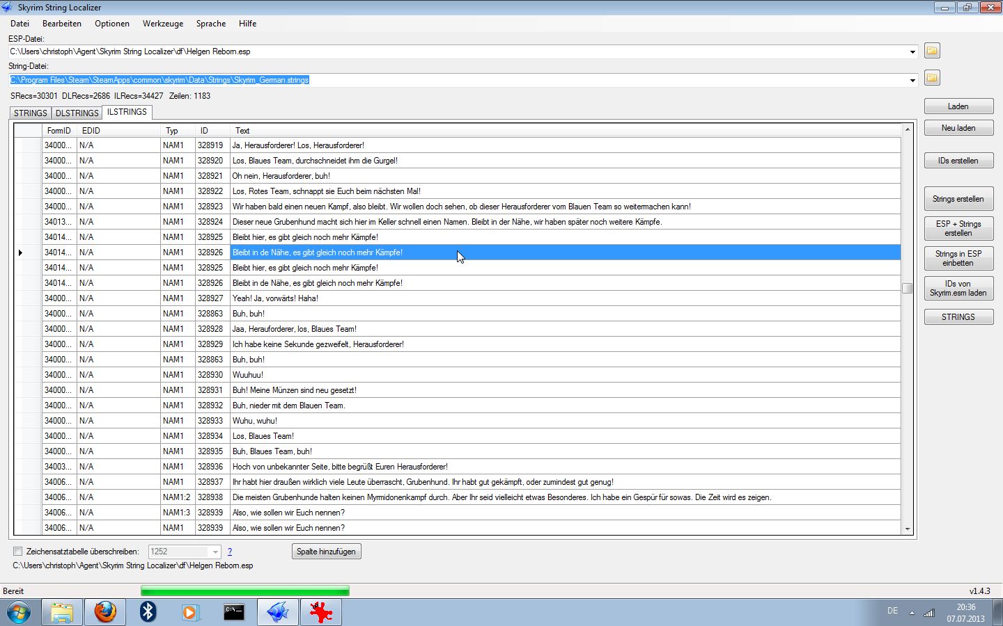Click the ESP-Datei browse folder icon
Screen dimensions: 1003x626
tap(932, 51)
